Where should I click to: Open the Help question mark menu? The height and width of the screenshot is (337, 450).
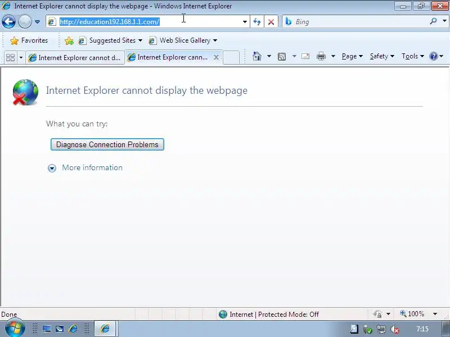[x=436, y=56]
